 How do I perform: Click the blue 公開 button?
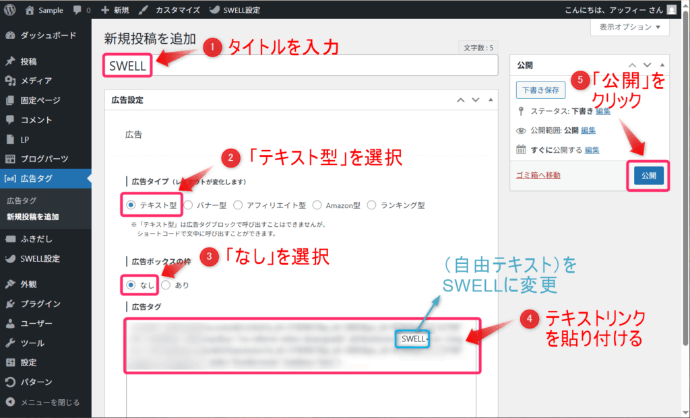pos(649,176)
